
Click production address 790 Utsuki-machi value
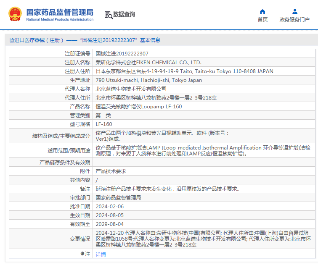148,80
